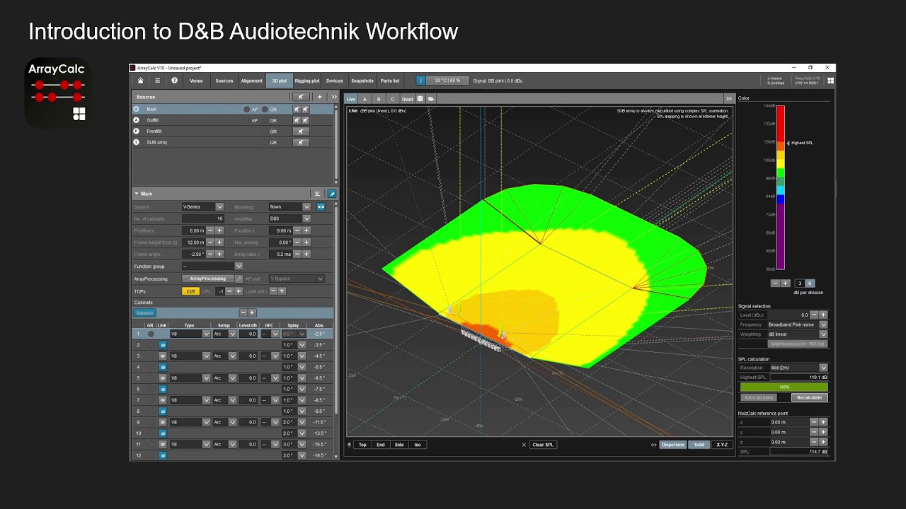Viewport: 906px width, 509px height.
Task: Switch to the Devices tab
Action: point(335,81)
